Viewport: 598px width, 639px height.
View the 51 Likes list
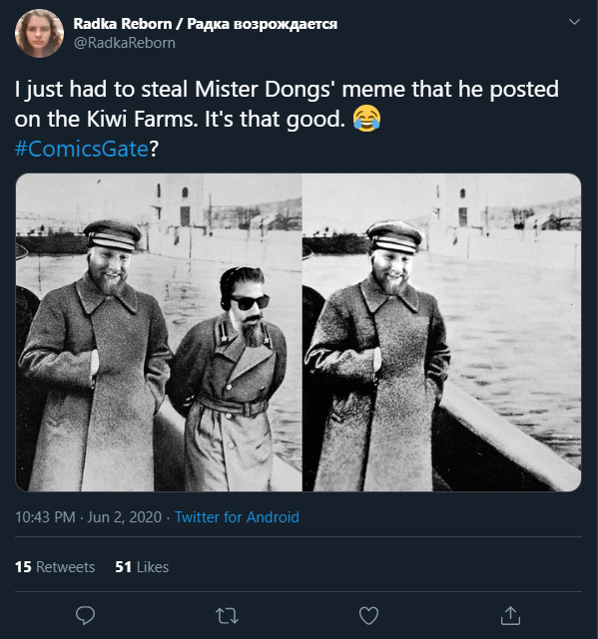(142, 567)
